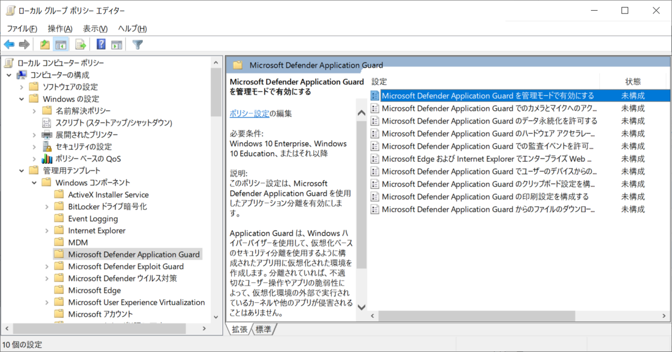Screen dimensions: 672x352
Task: Toggle the Show/Hide Console Tree icon
Action: (60, 45)
